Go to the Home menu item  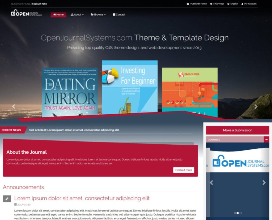click(58, 15)
